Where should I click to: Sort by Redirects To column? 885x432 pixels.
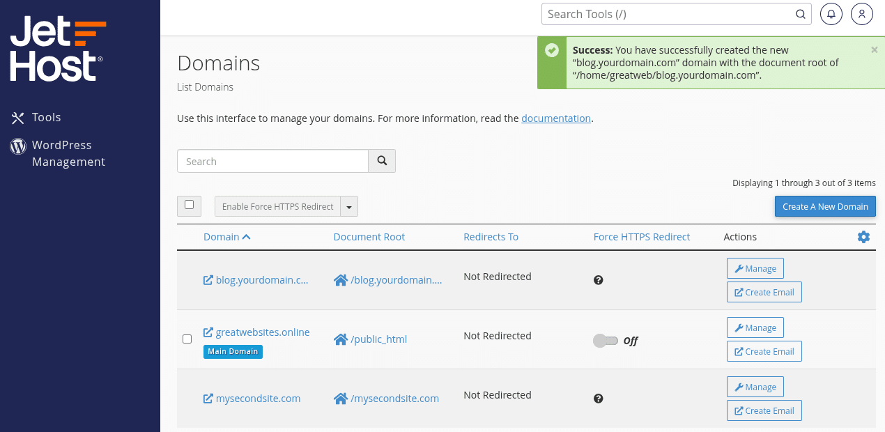[x=491, y=237]
